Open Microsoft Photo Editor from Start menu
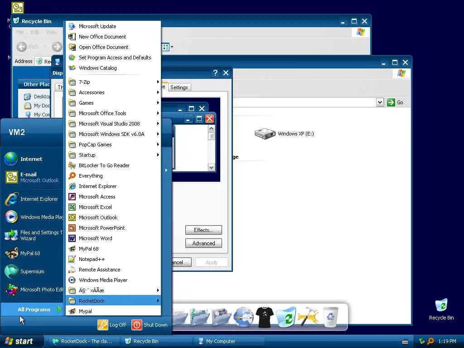The height and width of the screenshot is (348, 464). tap(33, 290)
